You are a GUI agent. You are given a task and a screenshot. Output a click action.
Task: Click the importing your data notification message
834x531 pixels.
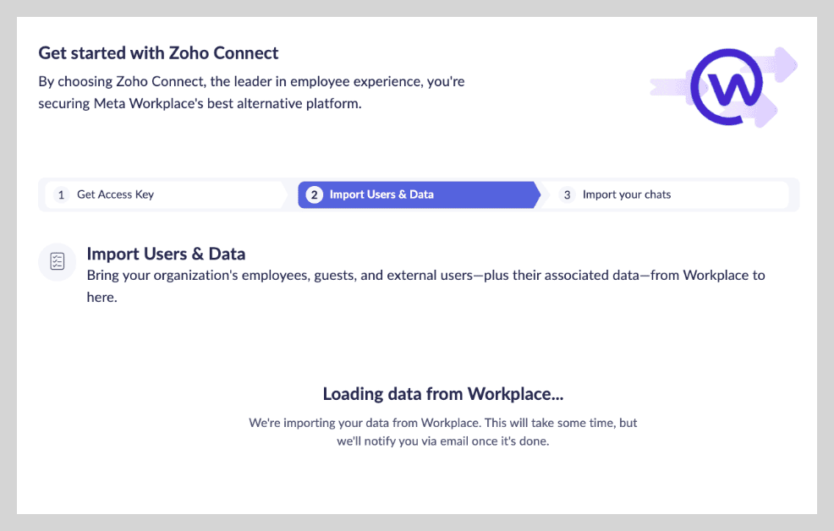(442, 431)
